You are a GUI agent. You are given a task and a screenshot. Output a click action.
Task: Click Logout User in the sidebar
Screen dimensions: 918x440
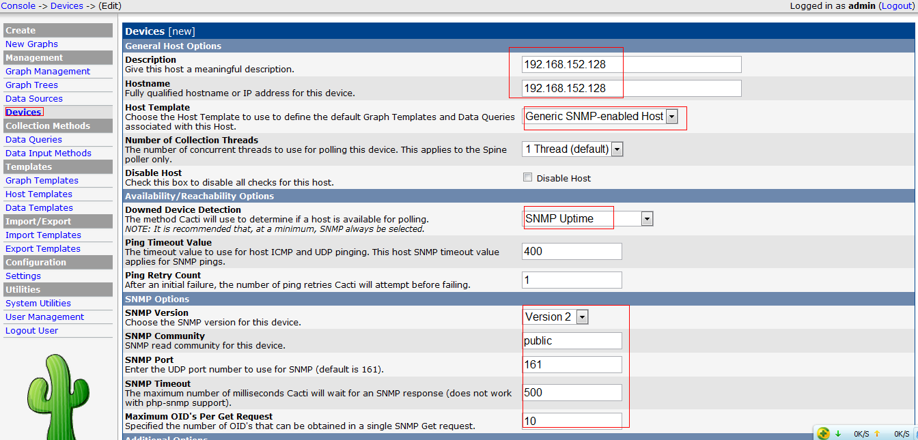coord(32,331)
